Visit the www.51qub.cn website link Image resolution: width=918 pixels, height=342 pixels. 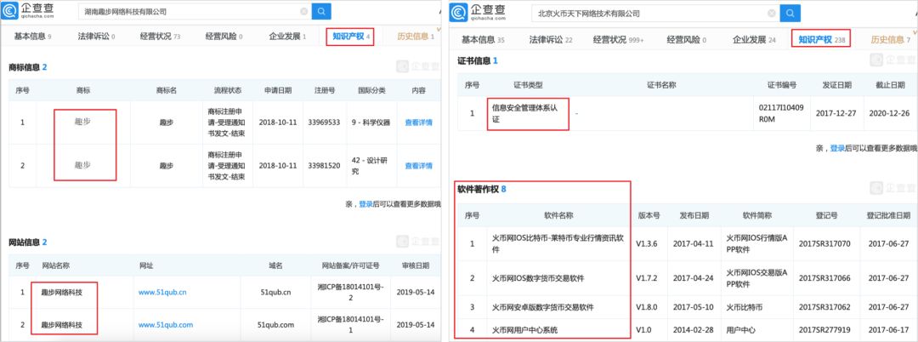161,292
